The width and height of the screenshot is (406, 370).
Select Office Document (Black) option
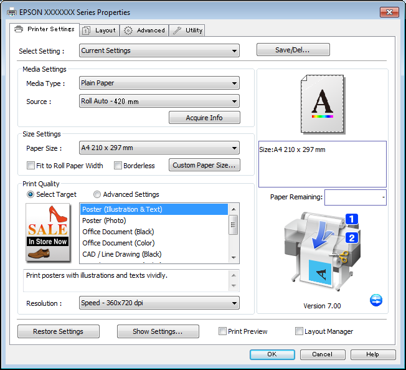tap(154, 232)
